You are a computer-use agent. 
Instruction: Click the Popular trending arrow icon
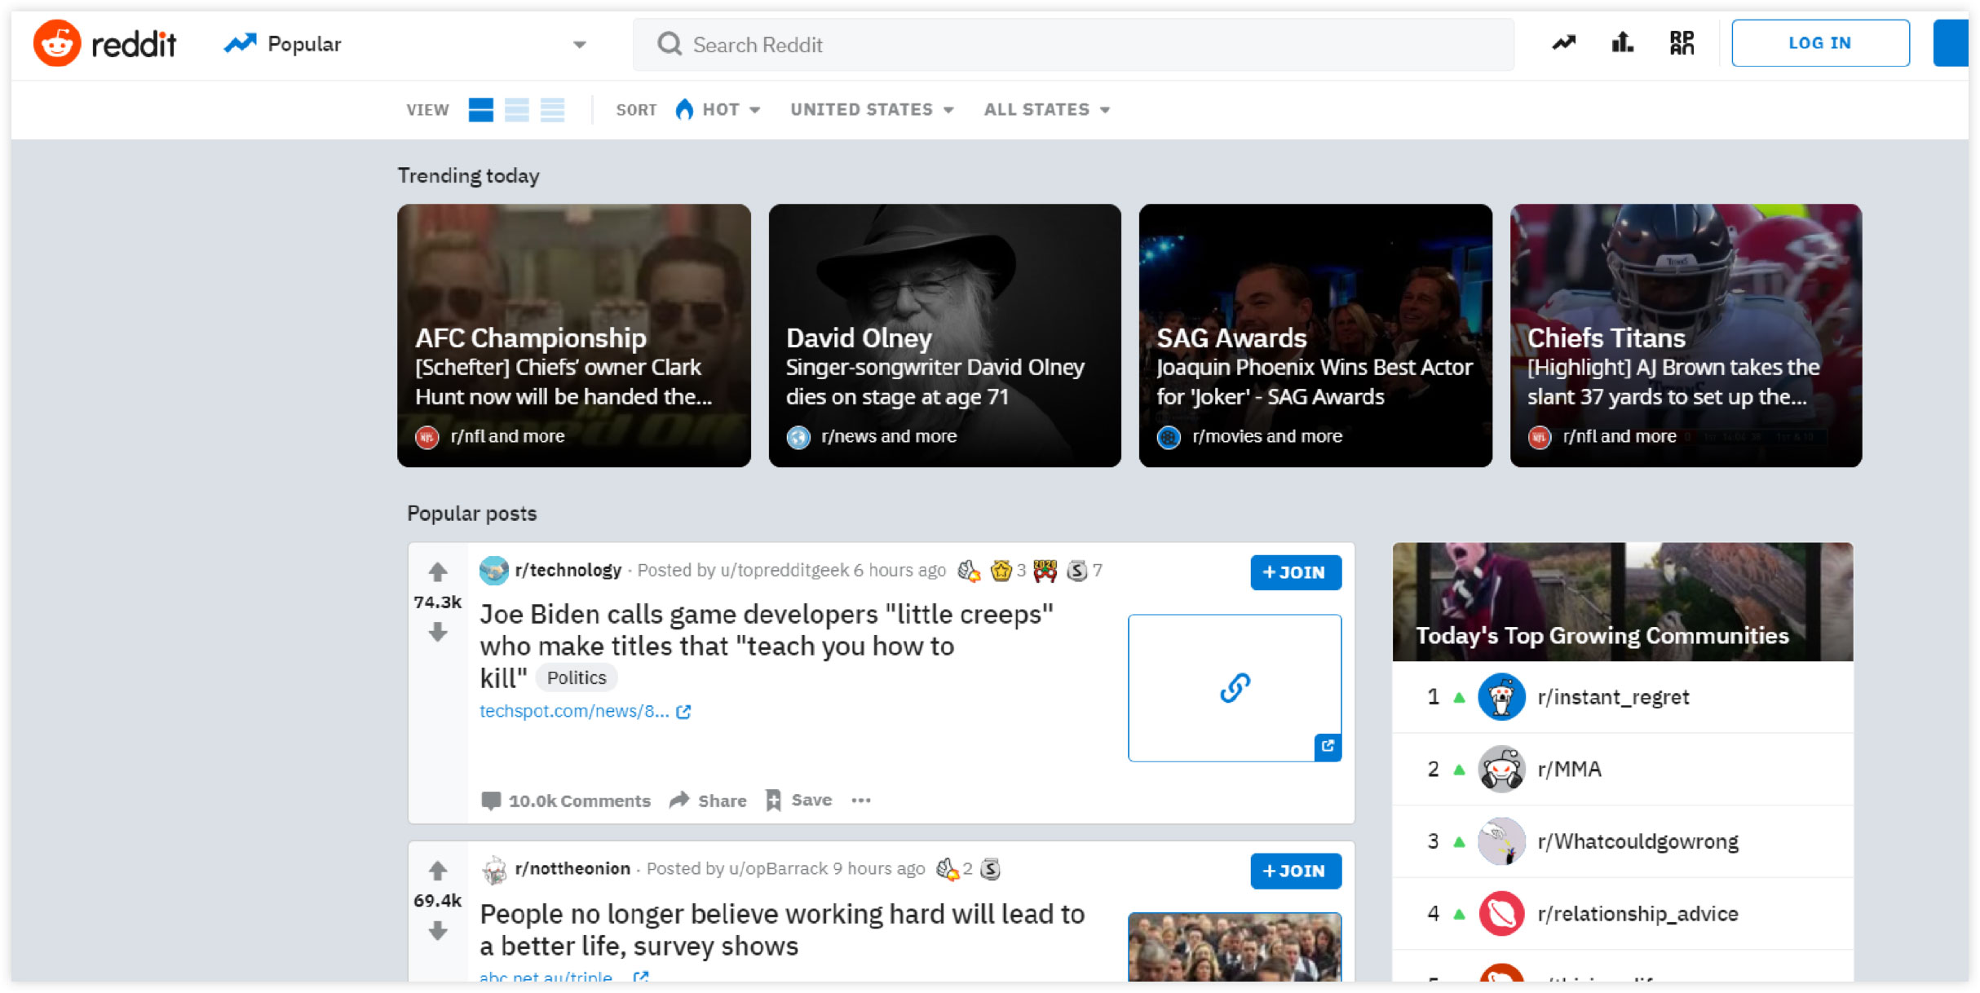(240, 43)
